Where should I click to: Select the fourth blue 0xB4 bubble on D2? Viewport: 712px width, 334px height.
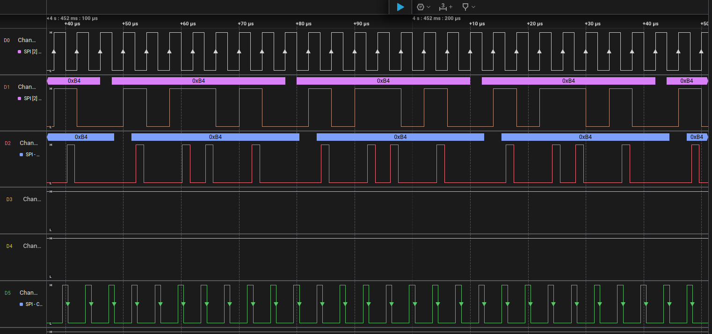(x=585, y=137)
